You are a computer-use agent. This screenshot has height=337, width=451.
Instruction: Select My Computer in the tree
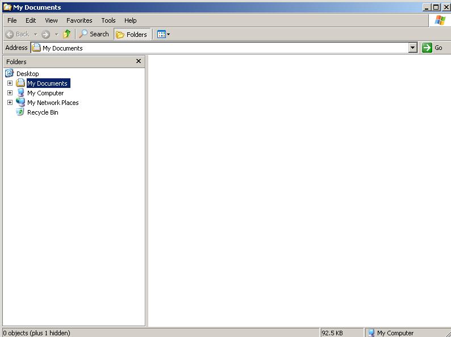[45, 93]
